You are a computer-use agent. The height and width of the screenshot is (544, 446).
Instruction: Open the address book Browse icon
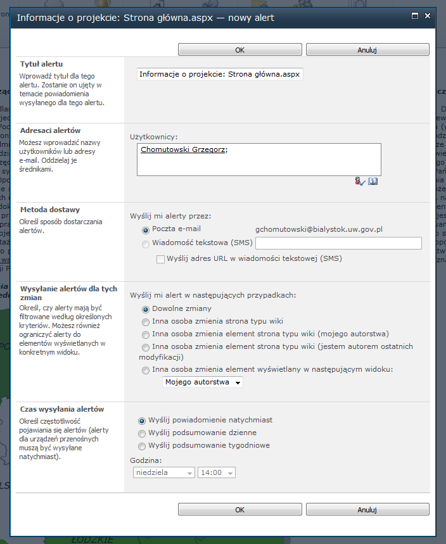373,181
